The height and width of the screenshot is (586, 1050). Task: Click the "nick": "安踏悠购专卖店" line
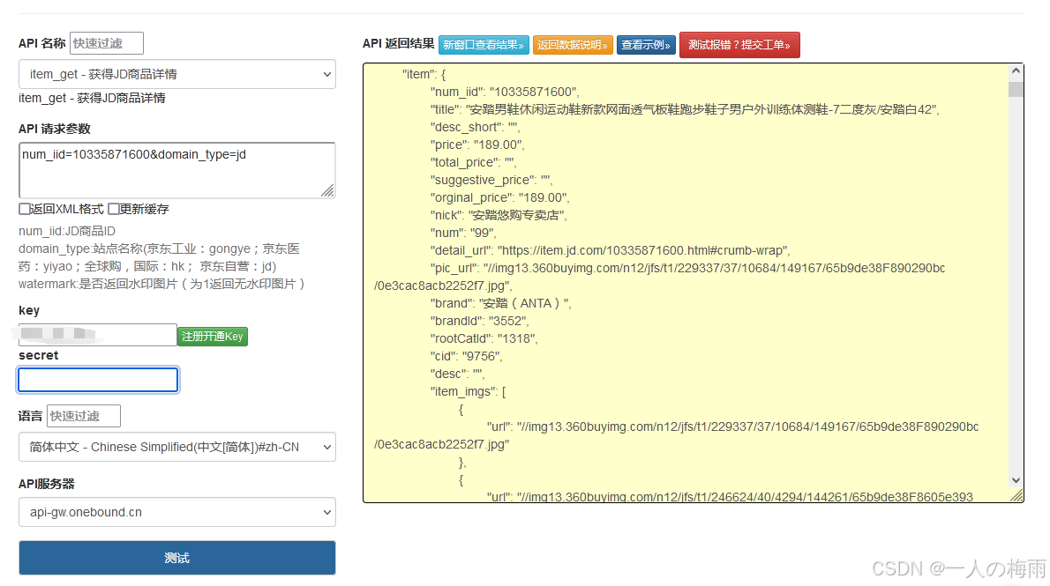499,215
